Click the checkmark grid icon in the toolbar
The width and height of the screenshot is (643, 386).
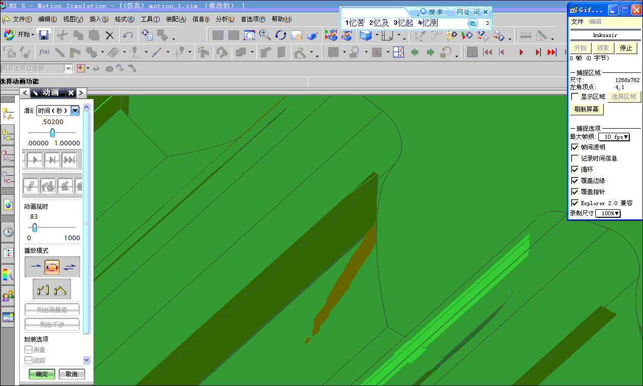pos(398,52)
